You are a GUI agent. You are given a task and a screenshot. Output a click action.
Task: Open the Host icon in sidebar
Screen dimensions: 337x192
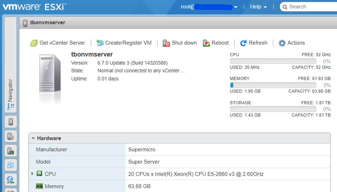coord(11,122)
